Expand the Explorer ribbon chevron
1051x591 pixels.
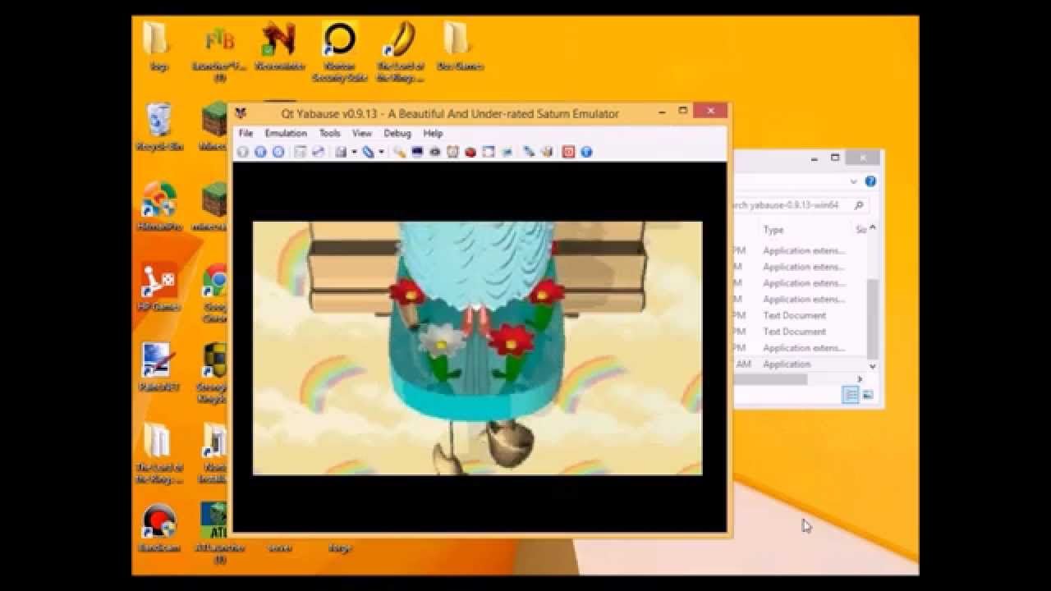pos(854,181)
